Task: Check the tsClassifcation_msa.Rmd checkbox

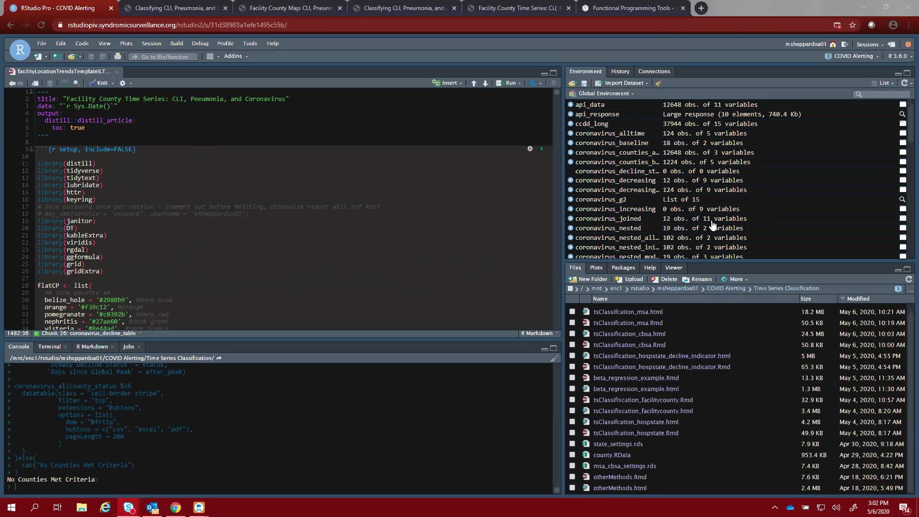Action: pyautogui.click(x=572, y=323)
